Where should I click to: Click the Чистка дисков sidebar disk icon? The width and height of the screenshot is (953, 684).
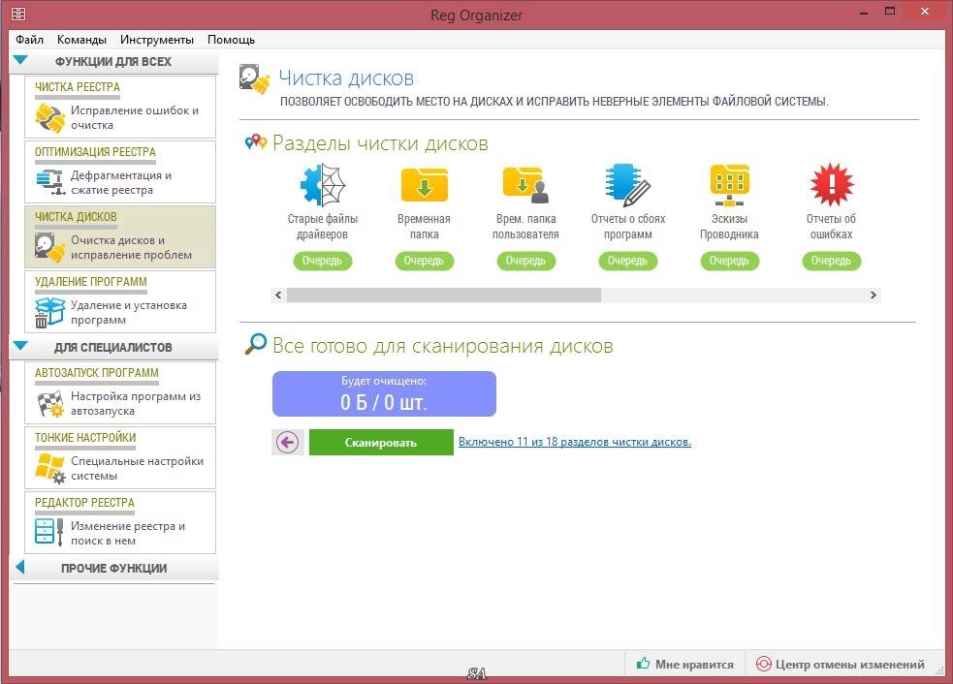(x=49, y=247)
